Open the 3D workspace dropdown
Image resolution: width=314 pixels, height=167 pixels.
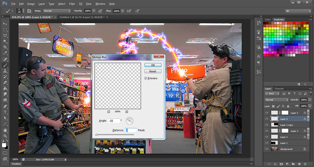(298, 11)
